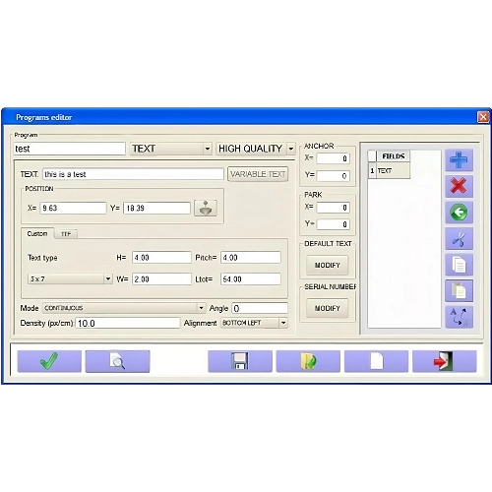Screen dimensions: 492x492
Task: Click MODIFY under DEFAULT TEXT
Action: 328,265
